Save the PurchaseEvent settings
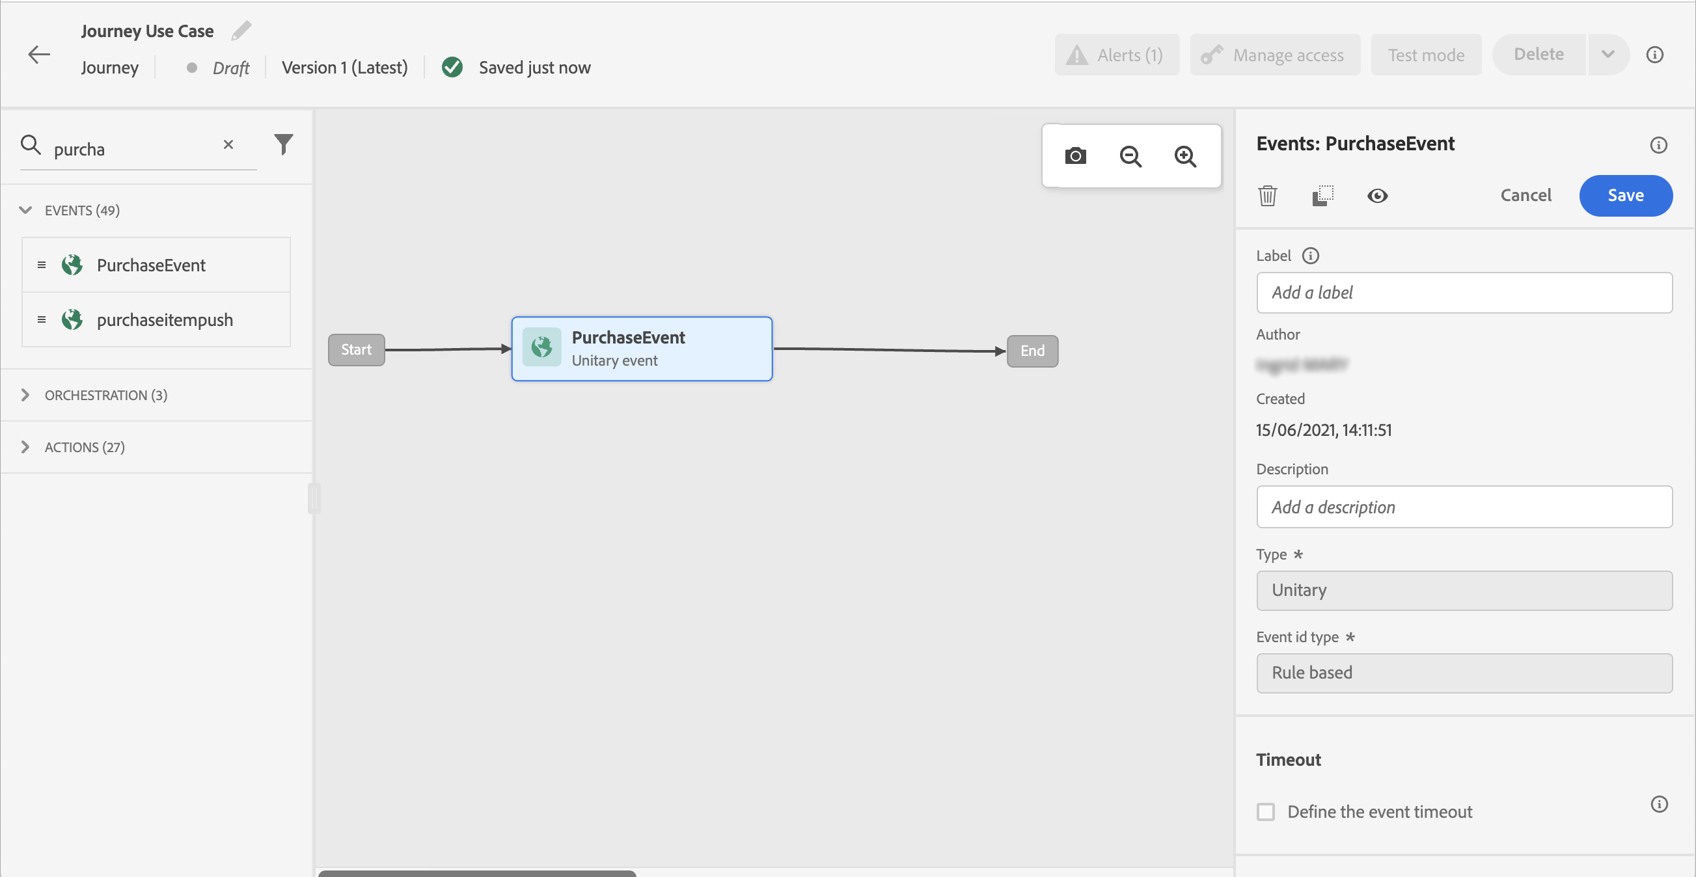 pos(1625,196)
